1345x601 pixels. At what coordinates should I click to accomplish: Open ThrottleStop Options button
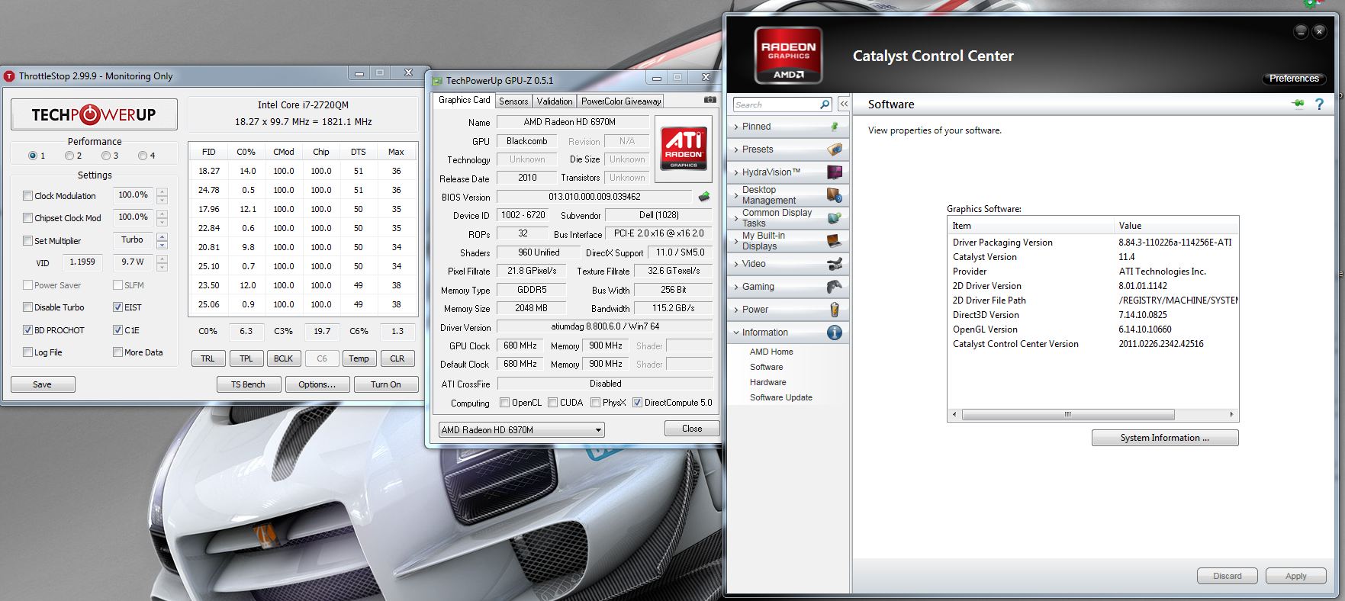(x=317, y=384)
